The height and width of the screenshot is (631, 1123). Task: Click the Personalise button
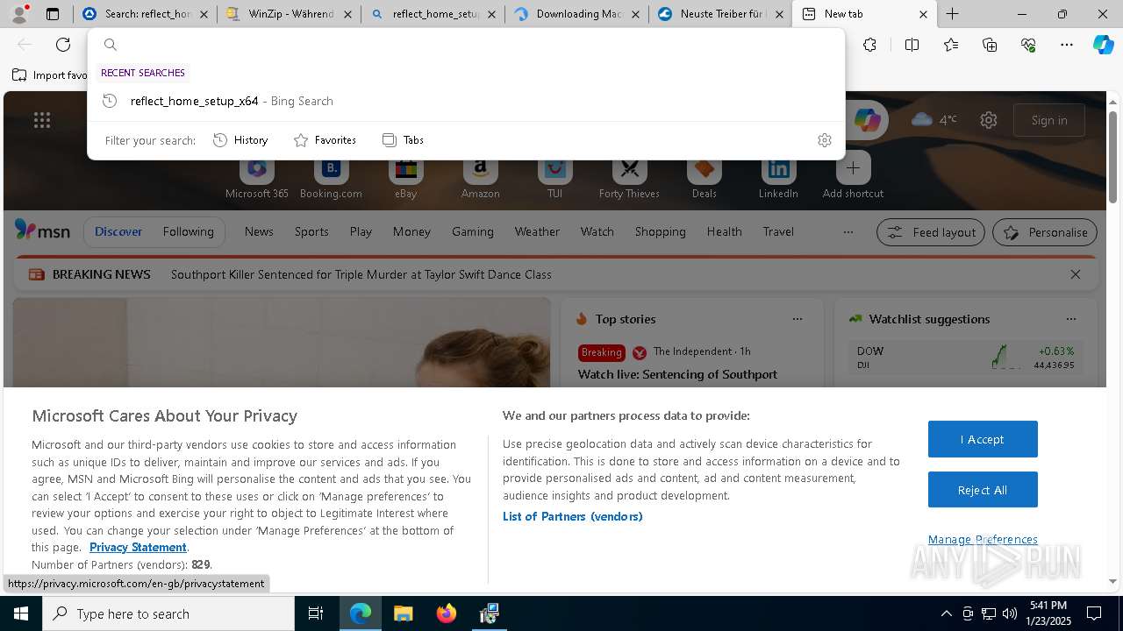pyautogui.click(x=1045, y=232)
